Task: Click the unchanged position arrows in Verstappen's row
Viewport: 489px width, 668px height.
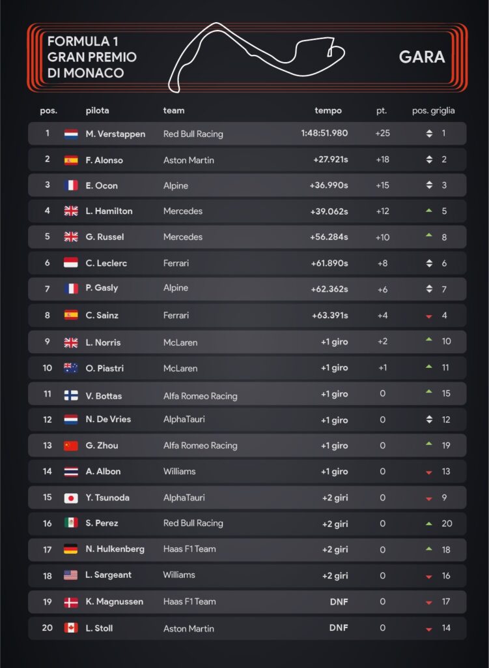Action: tap(429, 133)
